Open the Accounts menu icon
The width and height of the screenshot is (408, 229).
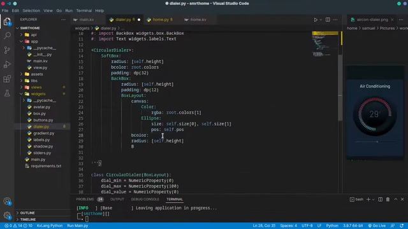click(x=7, y=201)
